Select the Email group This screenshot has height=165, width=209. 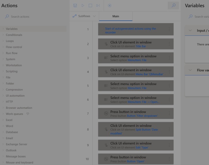9,138
